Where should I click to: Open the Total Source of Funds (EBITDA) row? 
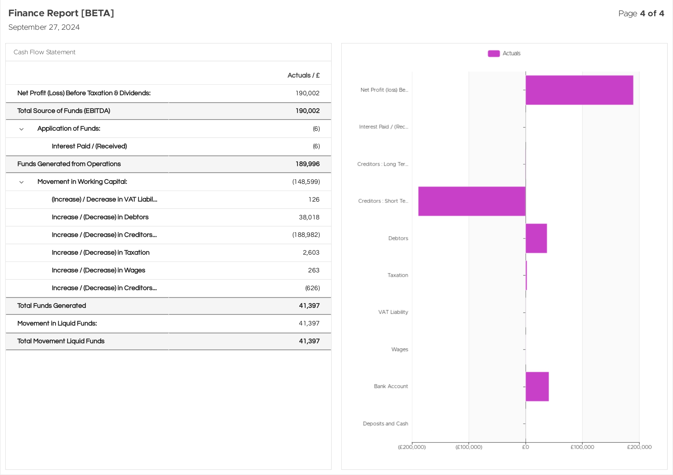click(x=168, y=111)
